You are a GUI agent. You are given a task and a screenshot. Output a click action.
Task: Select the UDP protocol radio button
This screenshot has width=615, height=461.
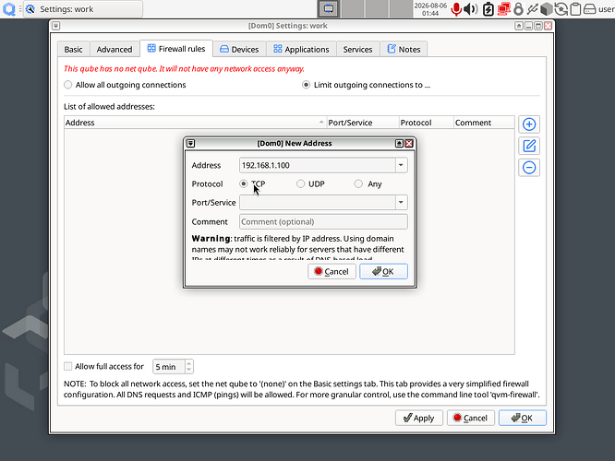coord(300,183)
